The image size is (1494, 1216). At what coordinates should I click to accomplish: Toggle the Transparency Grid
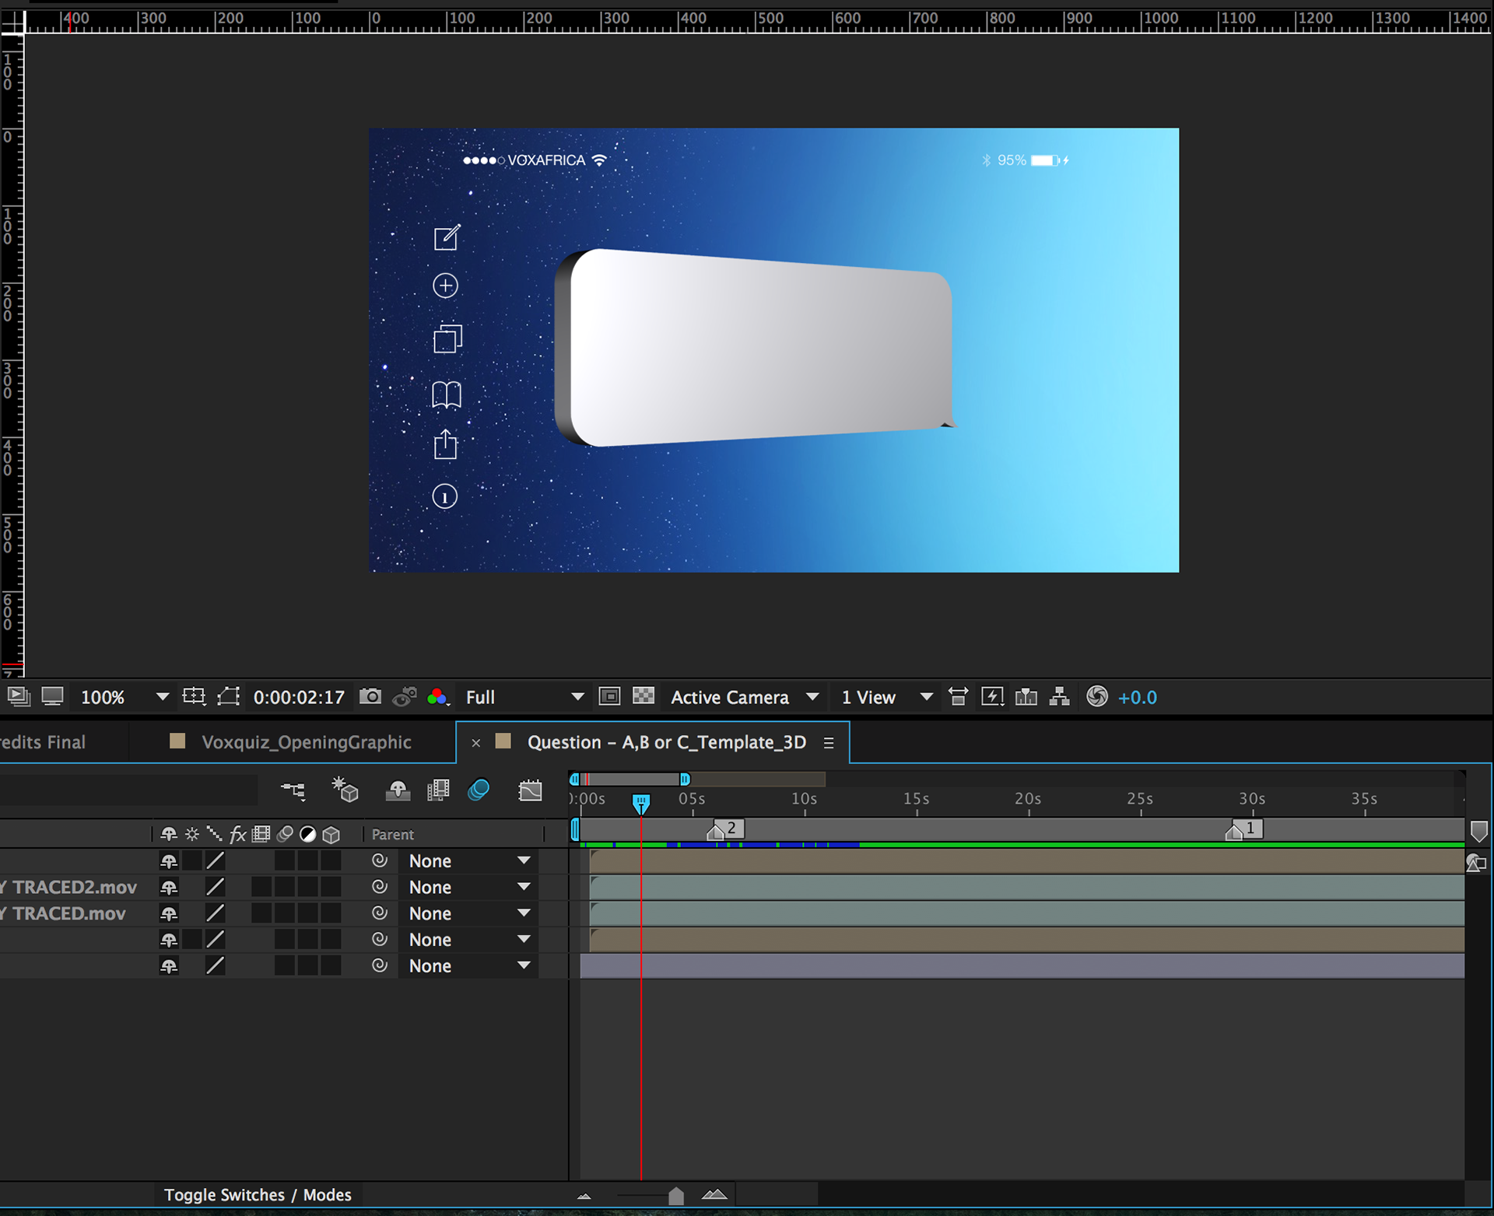tap(644, 696)
